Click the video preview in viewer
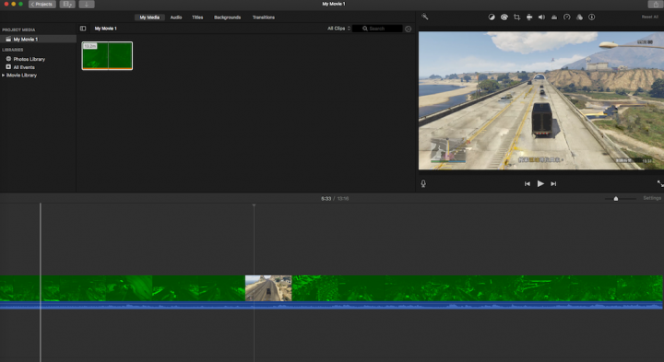The height and width of the screenshot is (362, 664). (541, 100)
